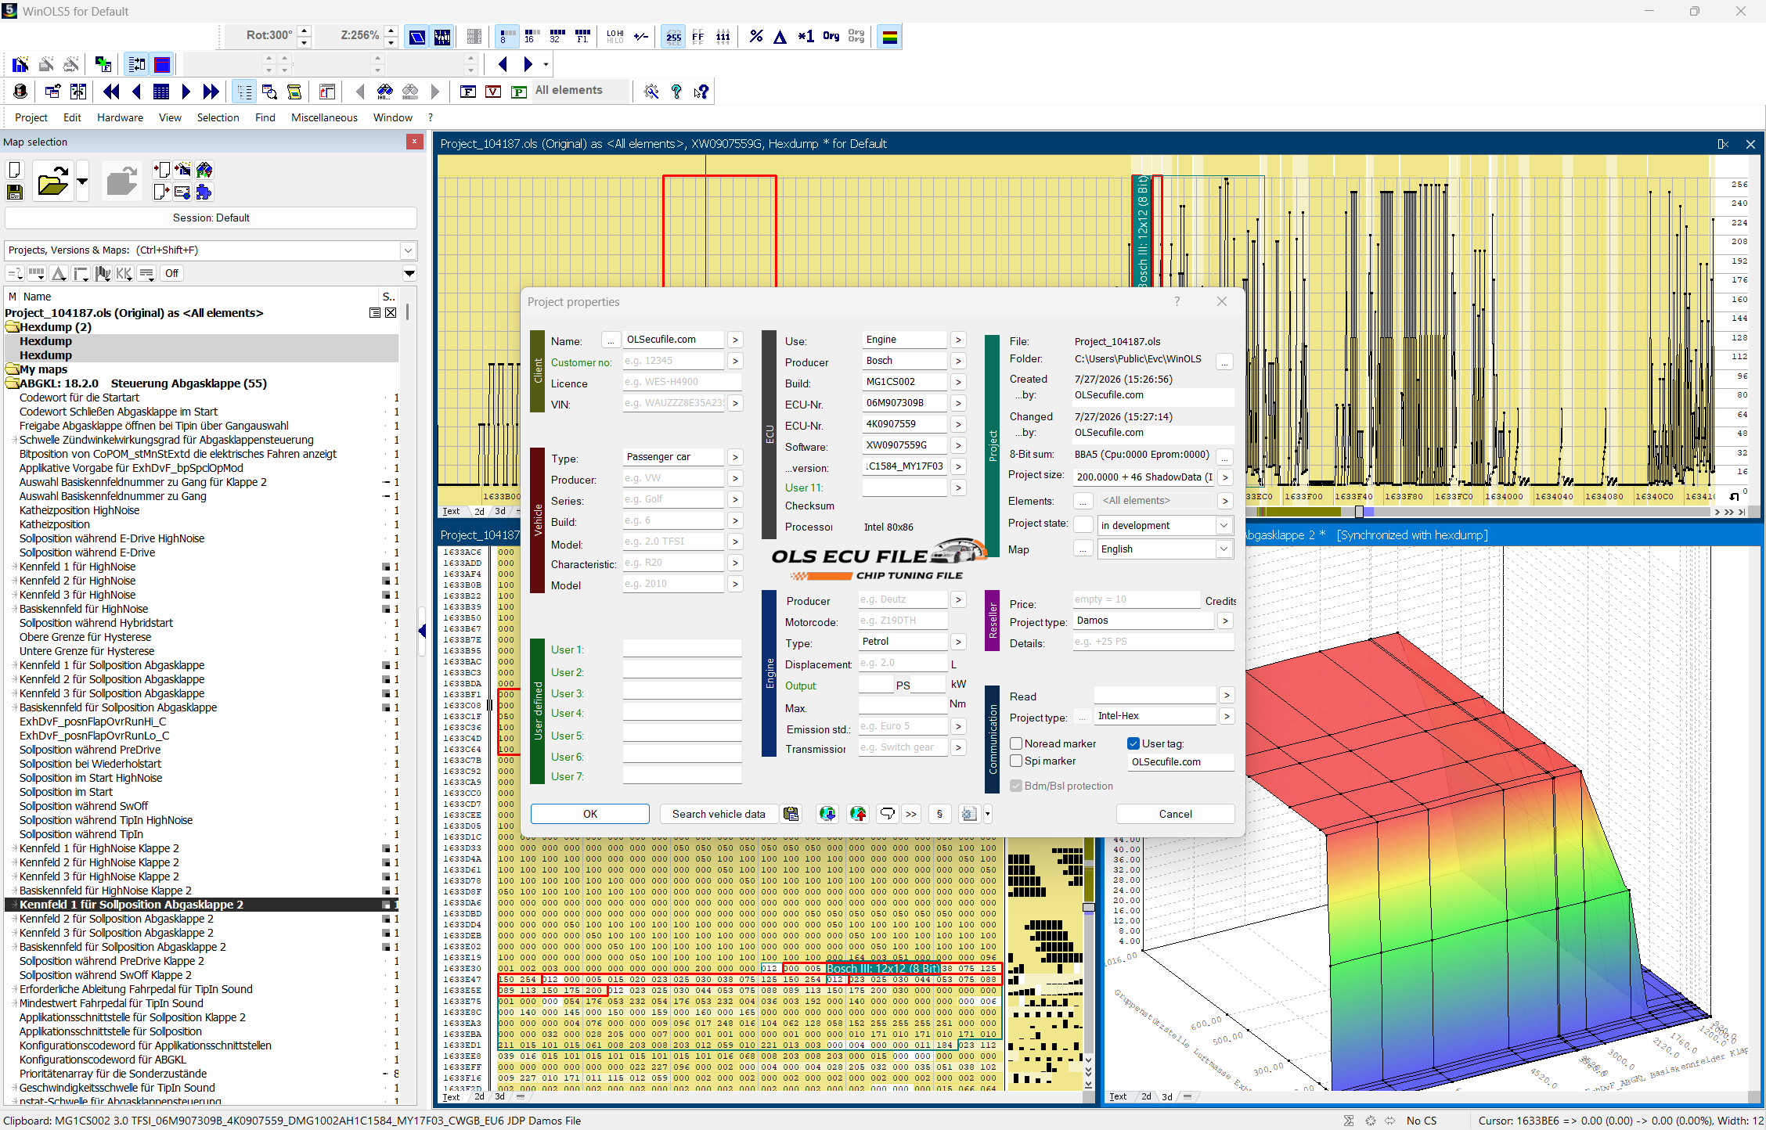Increase zoom Z:256% up arrow
The image size is (1766, 1130).
pyautogui.click(x=391, y=30)
